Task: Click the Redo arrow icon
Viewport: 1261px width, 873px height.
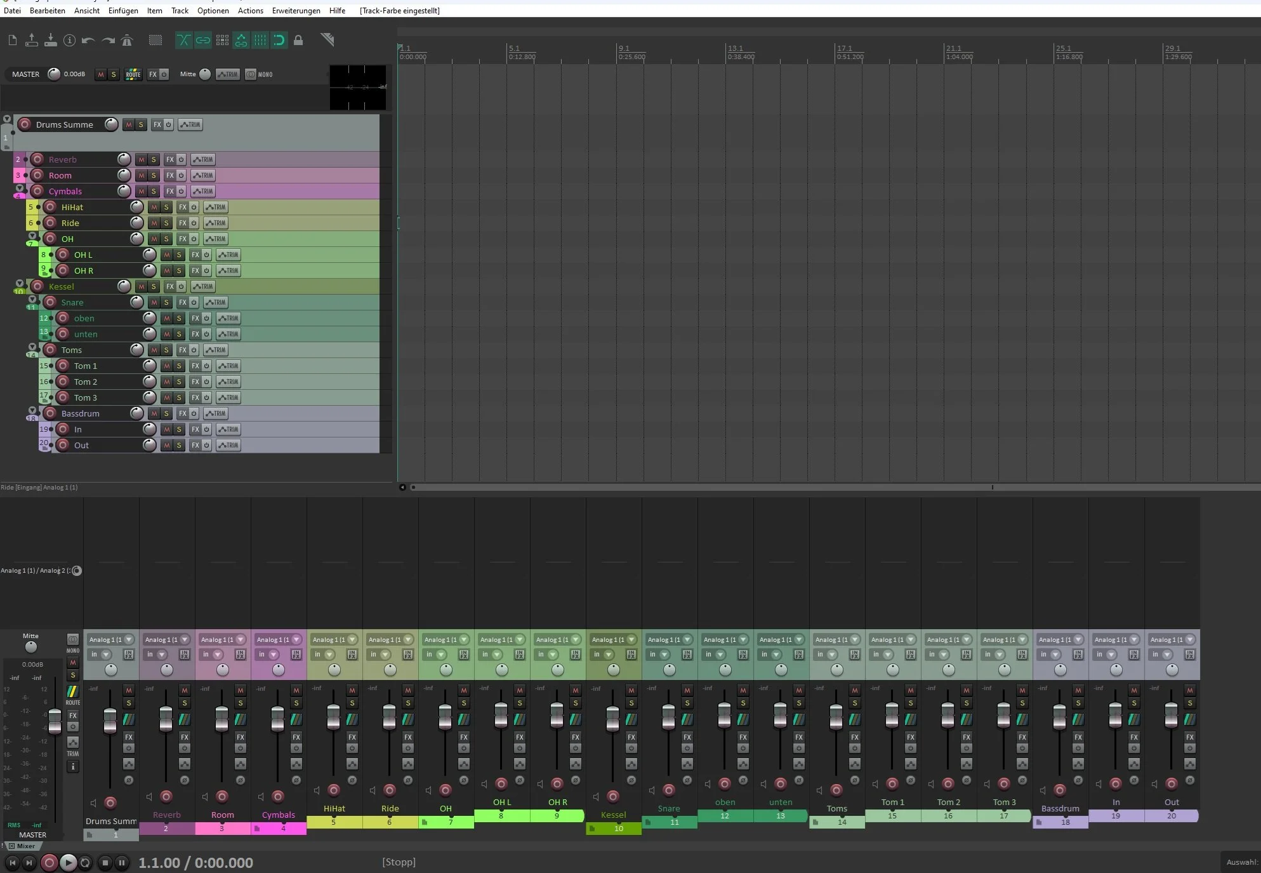Action: click(x=108, y=41)
